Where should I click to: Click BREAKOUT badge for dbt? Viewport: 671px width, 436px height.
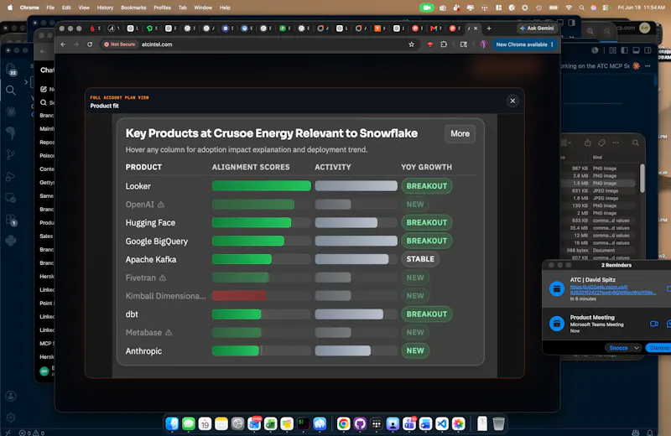(427, 314)
